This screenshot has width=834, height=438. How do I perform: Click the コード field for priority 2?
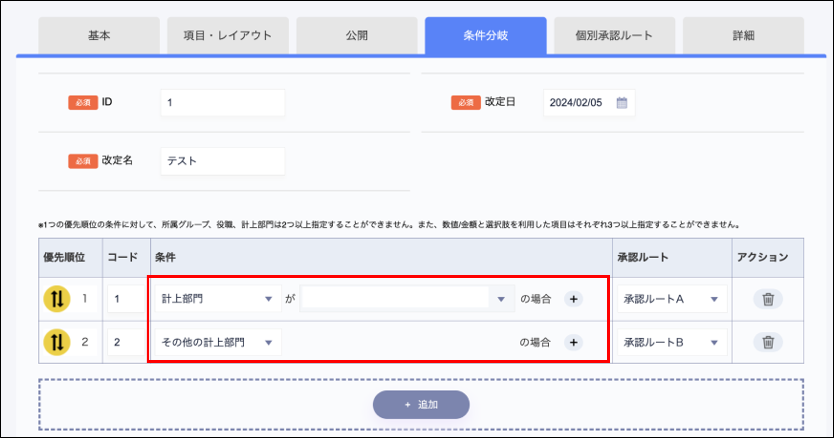(x=126, y=342)
